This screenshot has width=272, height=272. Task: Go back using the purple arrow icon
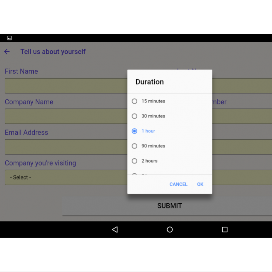7,52
